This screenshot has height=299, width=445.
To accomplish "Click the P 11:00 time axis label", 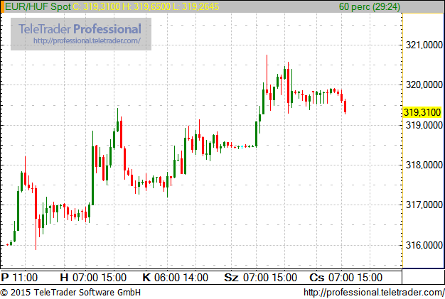I will tap(19, 278).
